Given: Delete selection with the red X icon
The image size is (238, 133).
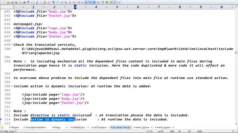Looking at the screenshot, I should (x=49, y=3).
